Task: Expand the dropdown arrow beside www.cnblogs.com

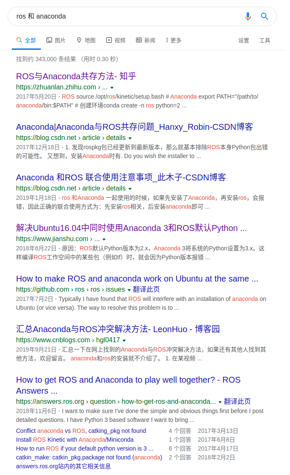Action: 124,341
